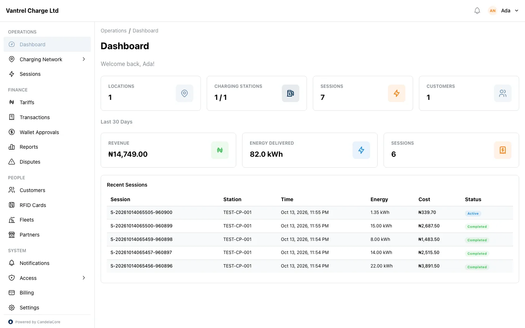This screenshot has width=525, height=328.
Task: Click the Billing card icon
Action: pos(12,293)
